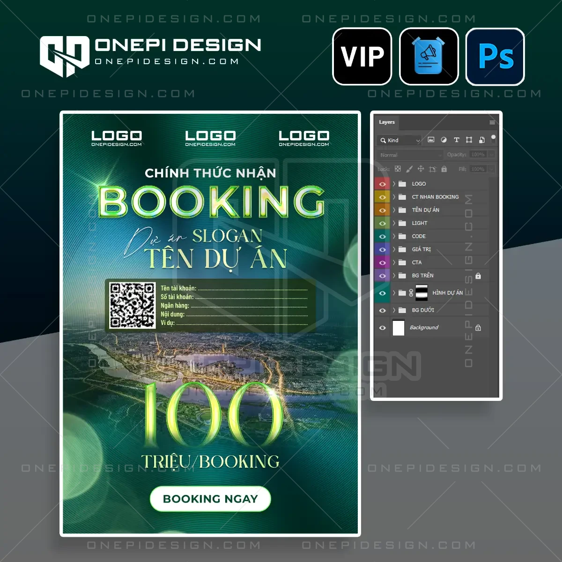The height and width of the screenshot is (562, 562).
Task: Expand the CT NHAN BOOKING group
Action: click(394, 197)
